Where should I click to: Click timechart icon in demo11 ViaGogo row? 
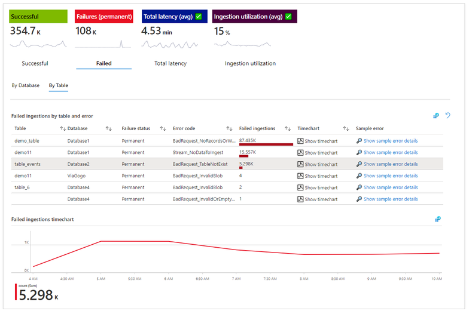[300, 176]
